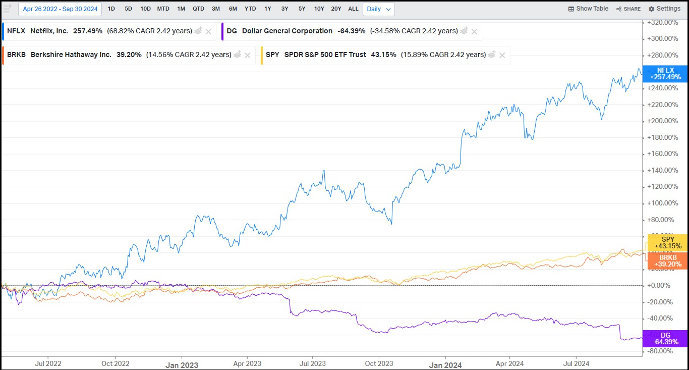This screenshot has height=370, width=689.
Task: Click the SHARE button
Action: [x=628, y=9]
